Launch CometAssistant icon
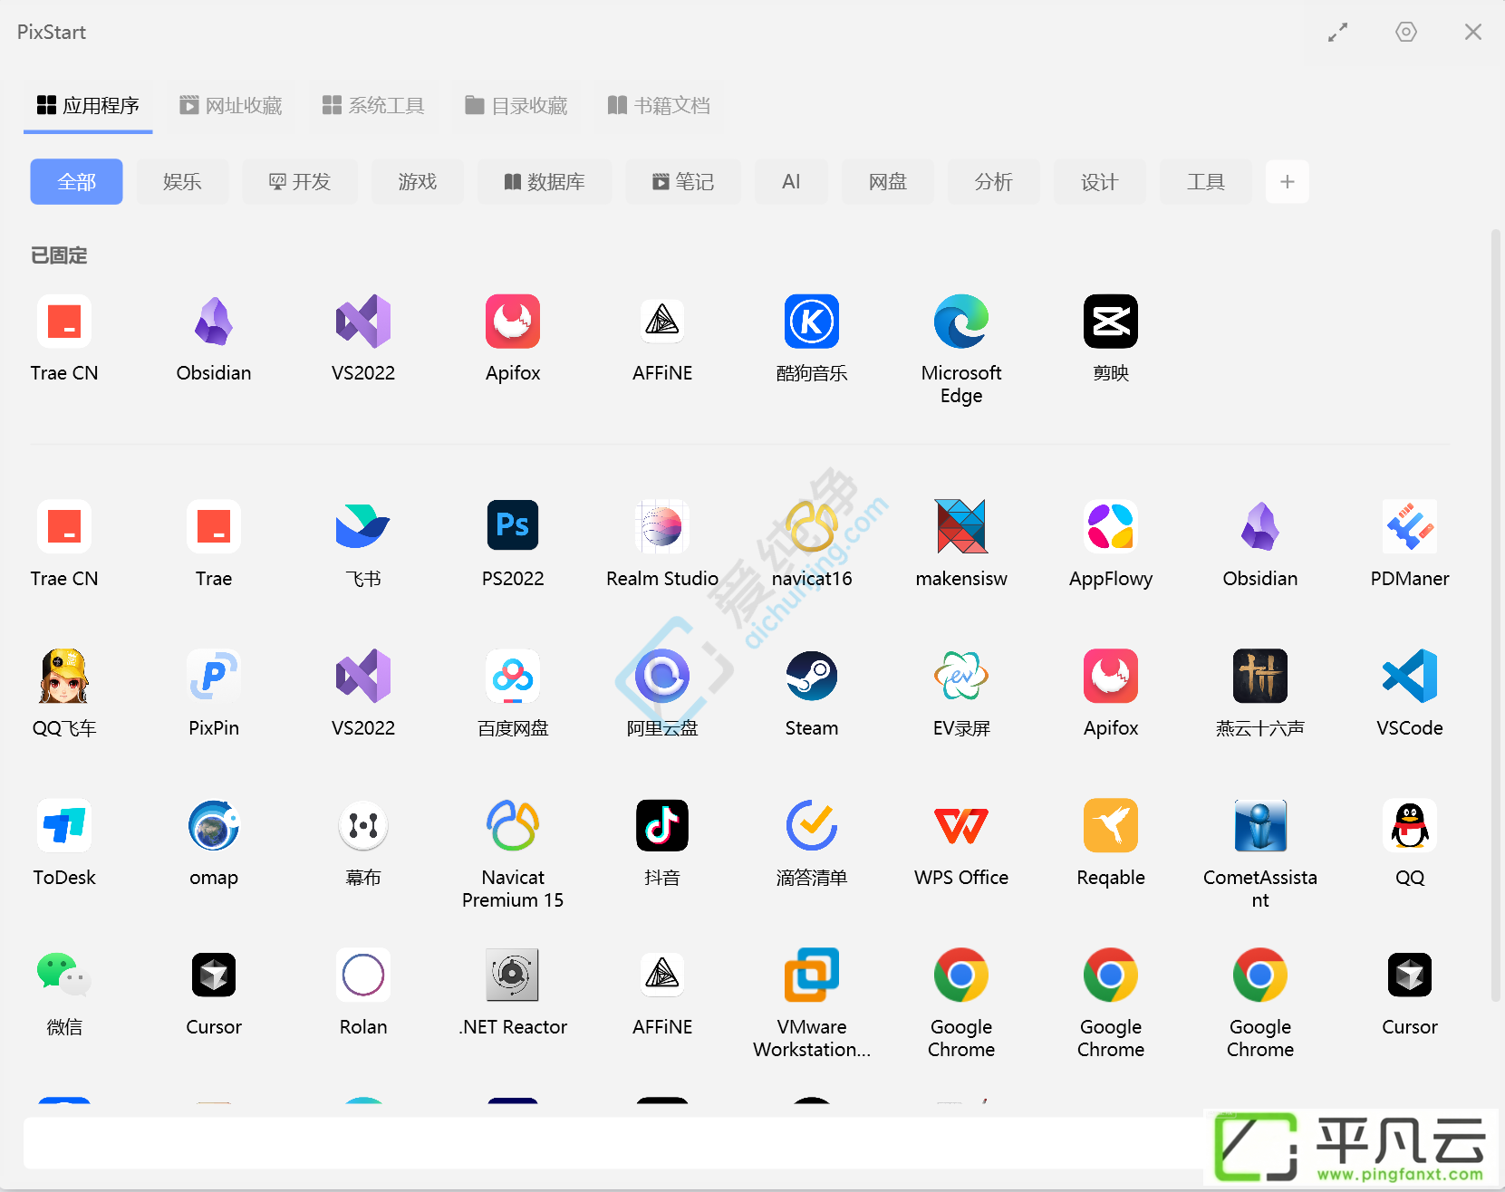 coord(1260,825)
